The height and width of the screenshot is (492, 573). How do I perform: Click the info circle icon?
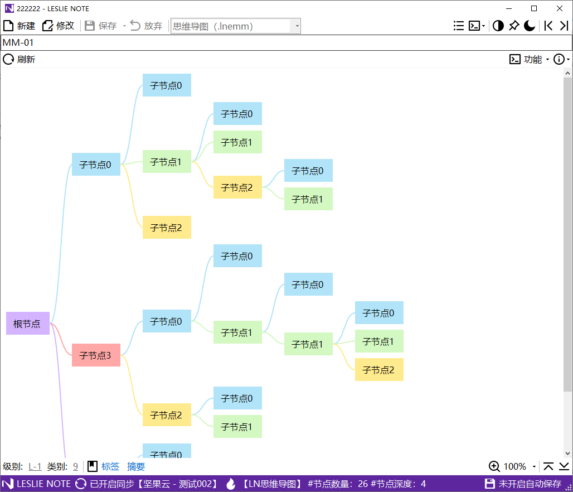[559, 59]
